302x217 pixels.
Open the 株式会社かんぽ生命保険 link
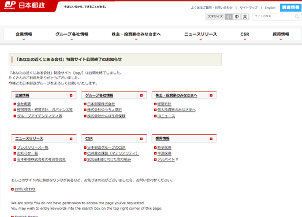point(106,116)
